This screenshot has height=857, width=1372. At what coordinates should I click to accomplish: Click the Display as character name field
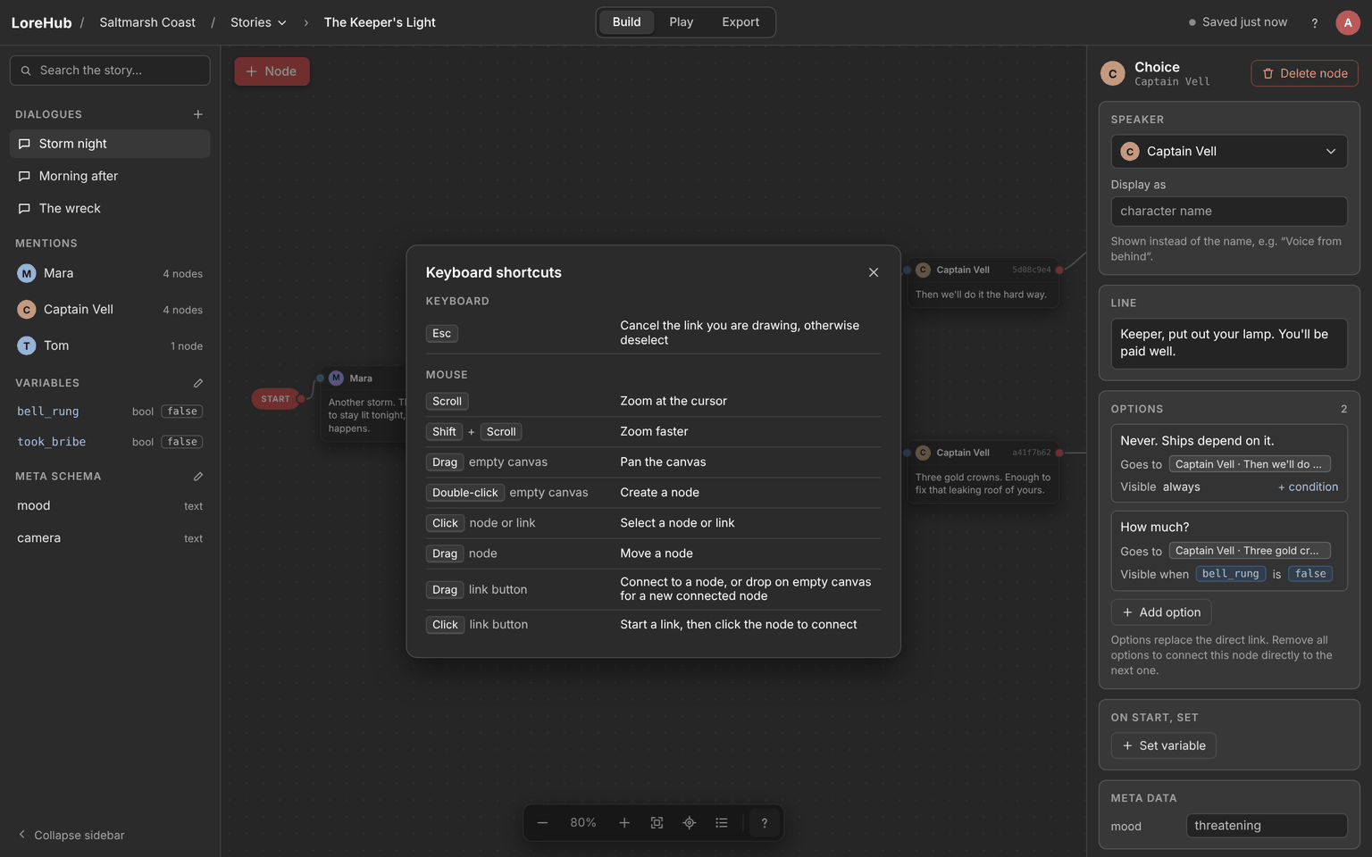(x=1229, y=212)
